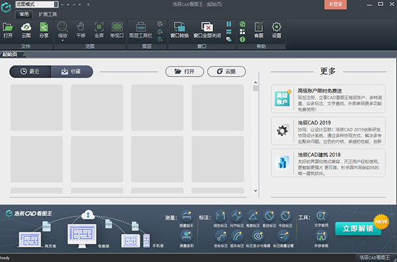The image size is (397, 262).
Task: Click the bottom small layer icon in 图层 group
Action: 159,39
